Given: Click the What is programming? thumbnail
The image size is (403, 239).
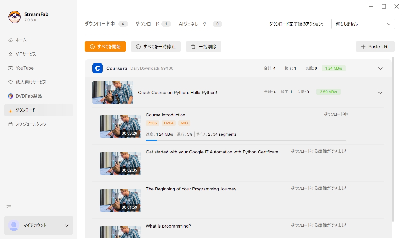Looking at the screenshot, I should pos(120,232).
